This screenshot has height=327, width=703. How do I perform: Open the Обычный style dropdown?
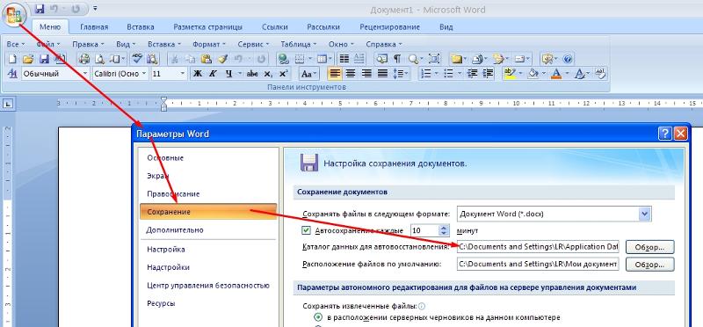pyautogui.click(x=84, y=74)
